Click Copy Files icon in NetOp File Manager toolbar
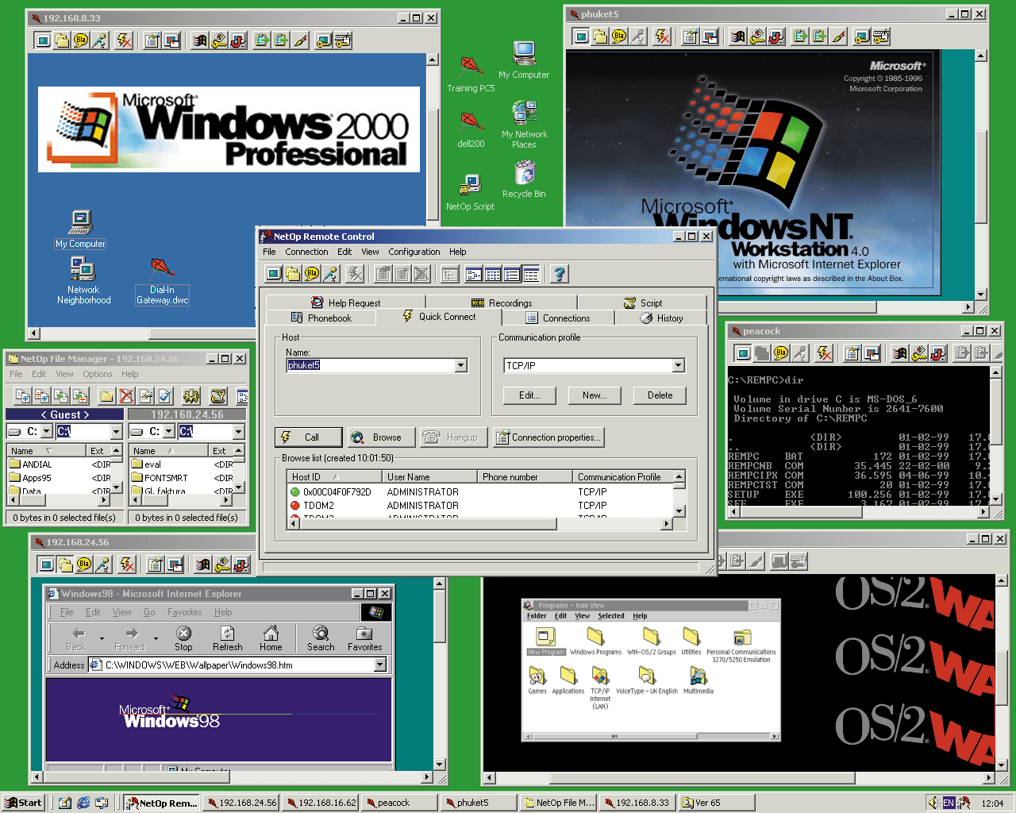The width and height of the screenshot is (1016, 813). coord(23,395)
